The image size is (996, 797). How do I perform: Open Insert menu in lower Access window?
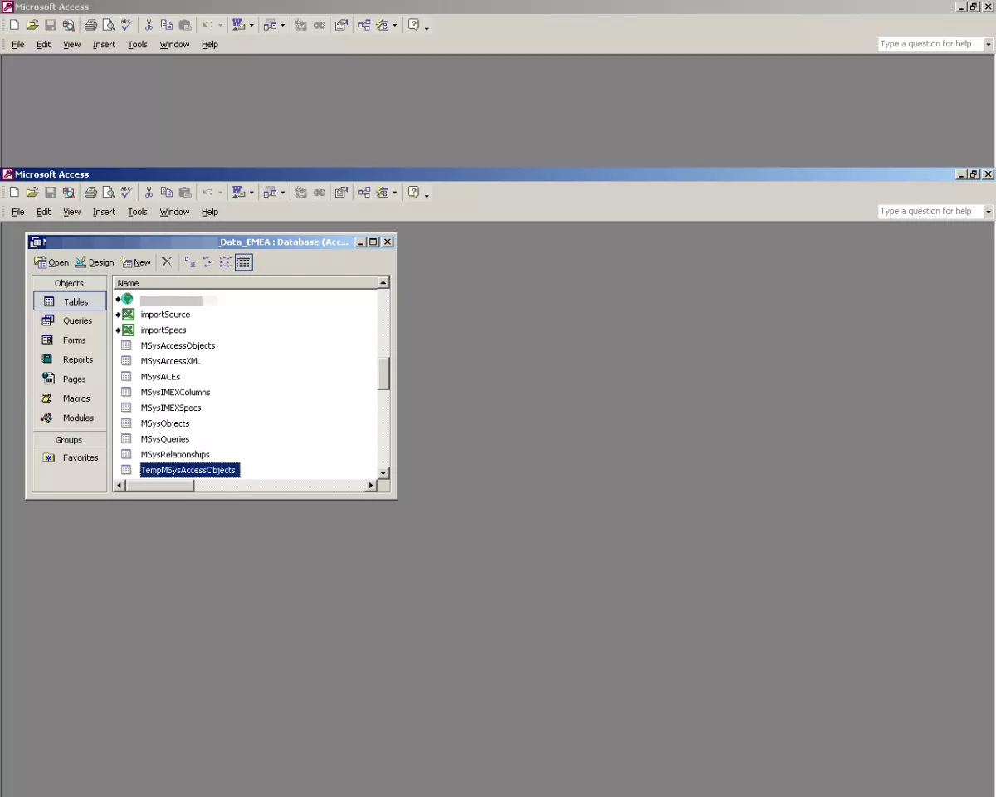[104, 212]
